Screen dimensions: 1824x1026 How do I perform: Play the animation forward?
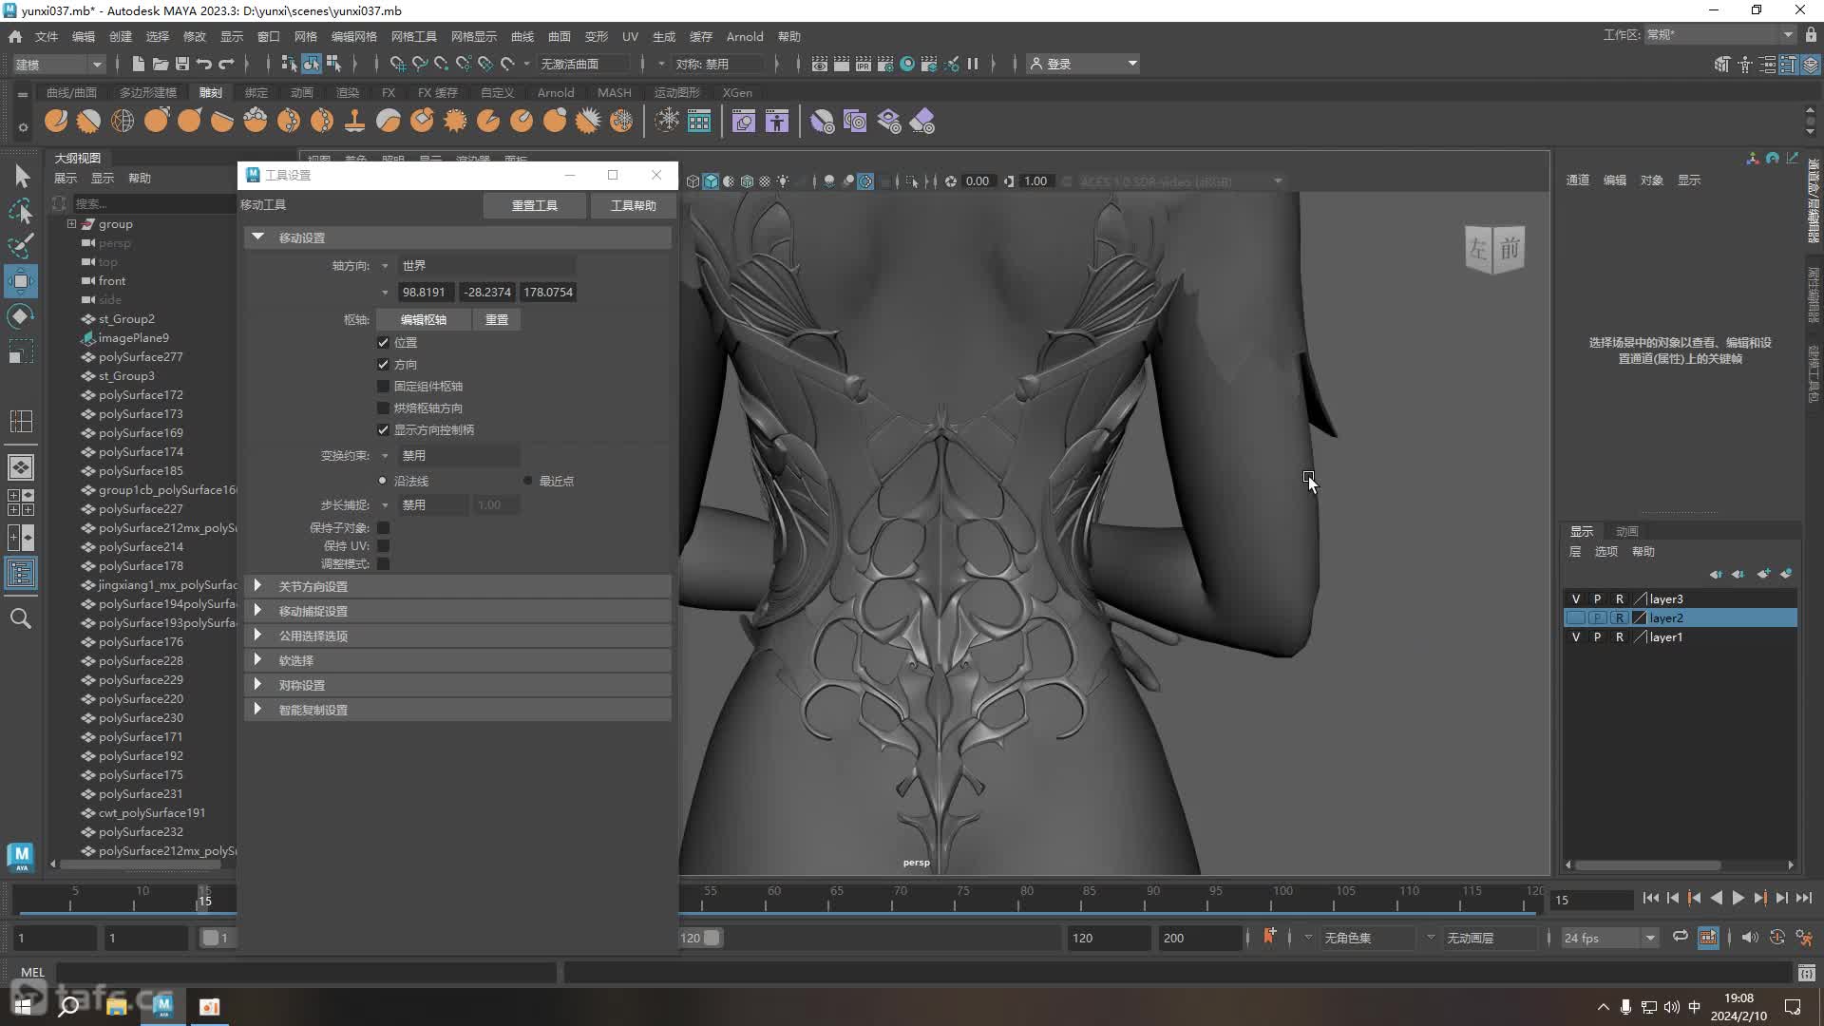click(1738, 899)
